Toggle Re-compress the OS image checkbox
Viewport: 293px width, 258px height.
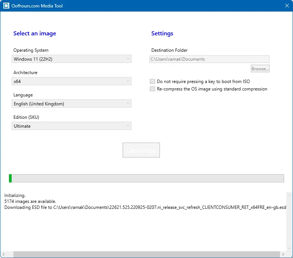(152, 89)
